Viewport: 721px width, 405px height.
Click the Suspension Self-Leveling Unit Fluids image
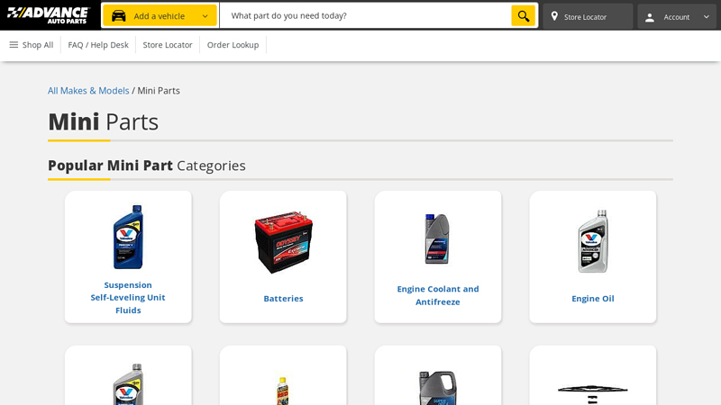pyautogui.click(x=128, y=237)
